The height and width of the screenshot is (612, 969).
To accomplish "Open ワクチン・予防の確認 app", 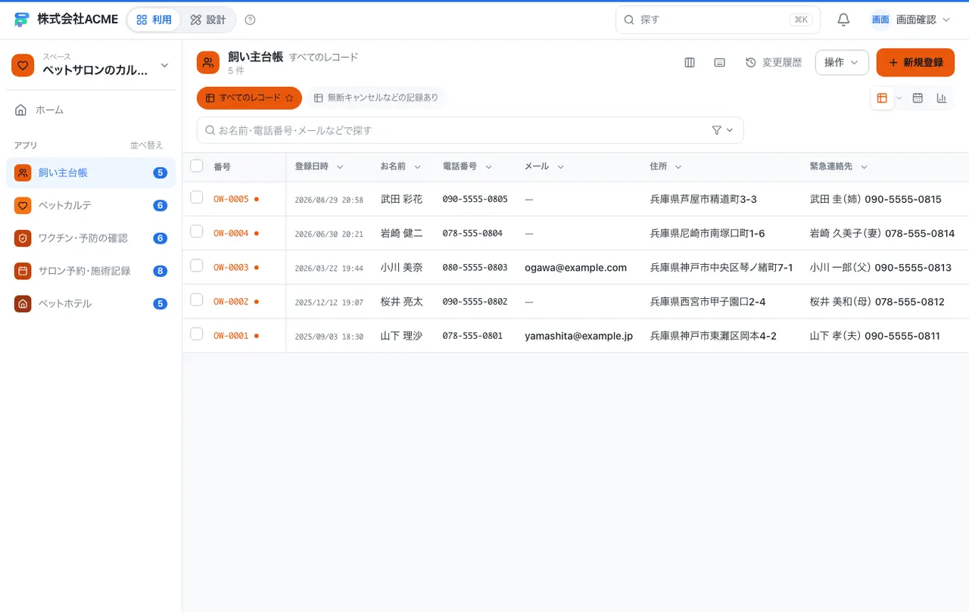I will (x=91, y=238).
